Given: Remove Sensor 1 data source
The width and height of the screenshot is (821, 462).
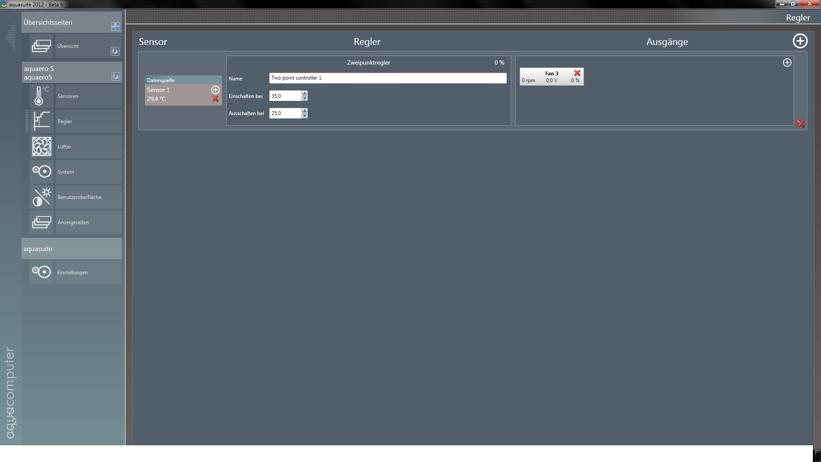Looking at the screenshot, I should pos(216,99).
